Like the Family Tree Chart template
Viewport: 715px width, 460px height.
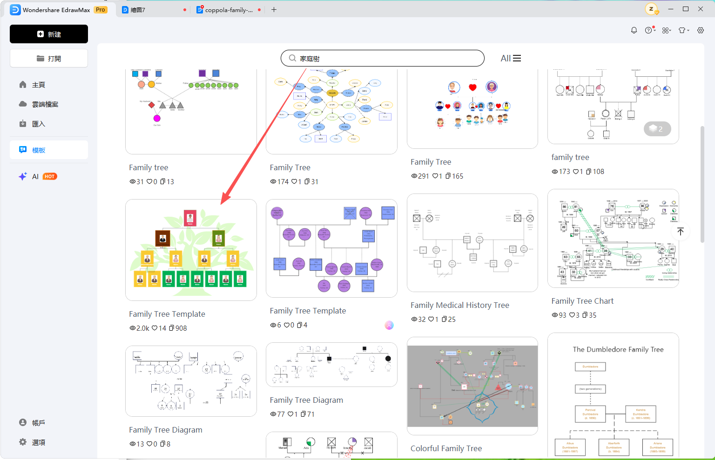pos(572,315)
